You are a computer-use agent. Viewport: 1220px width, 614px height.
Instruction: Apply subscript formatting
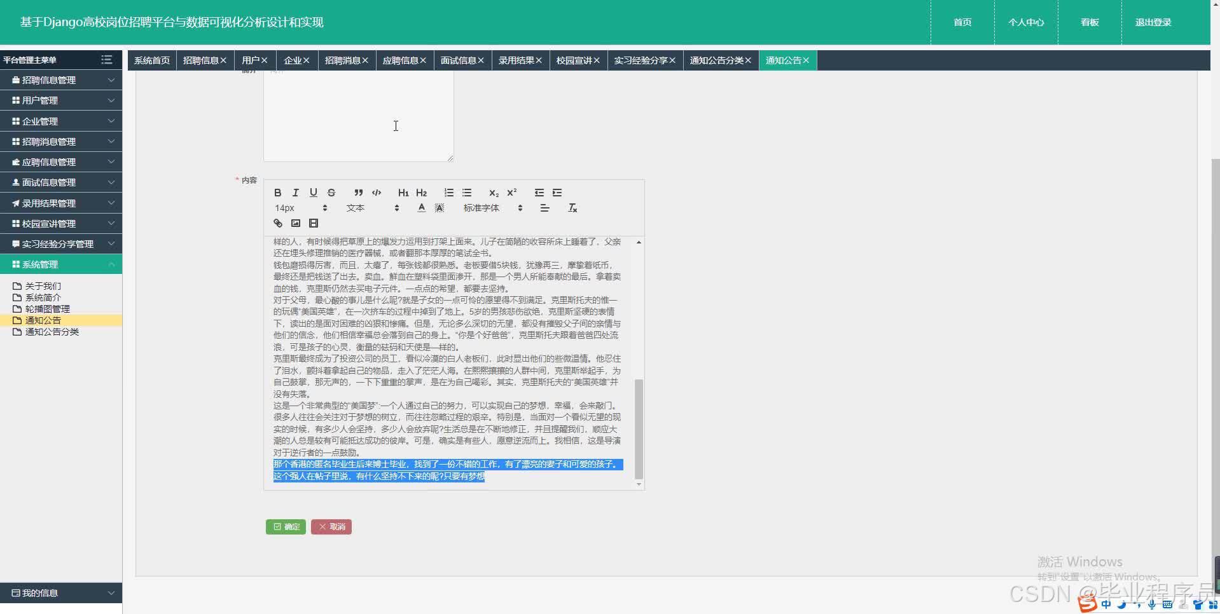point(494,193)
